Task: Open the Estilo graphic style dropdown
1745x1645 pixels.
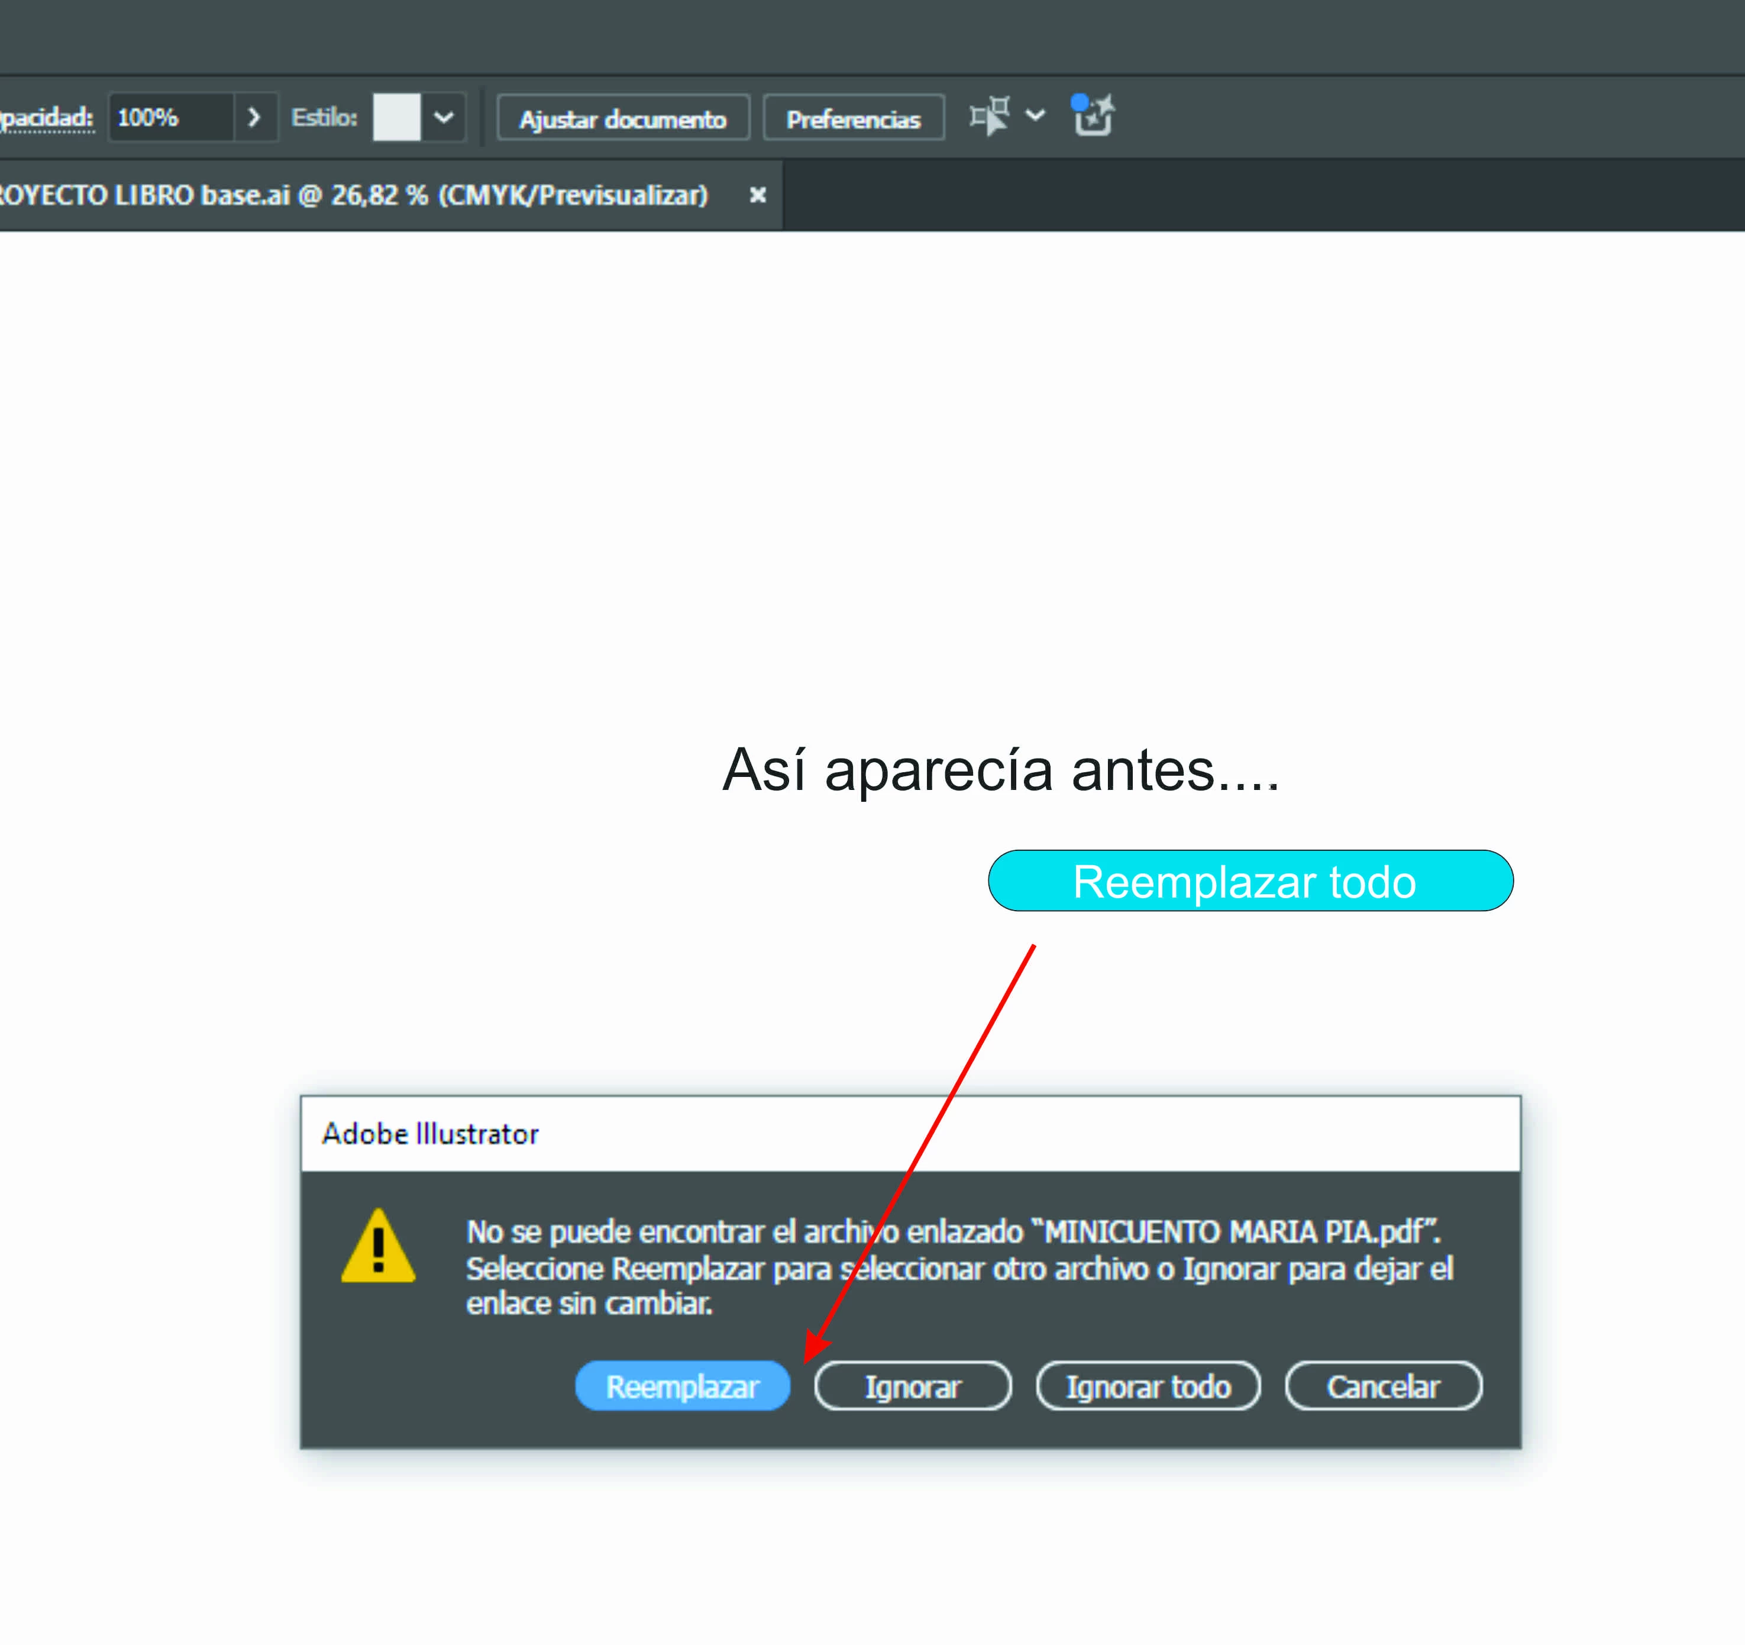Action: (x=444, y=117)
